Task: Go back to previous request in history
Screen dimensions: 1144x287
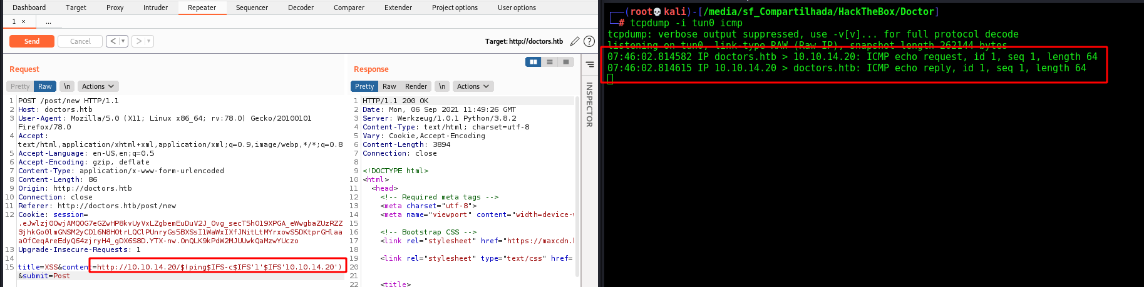Action: [113, 41]
